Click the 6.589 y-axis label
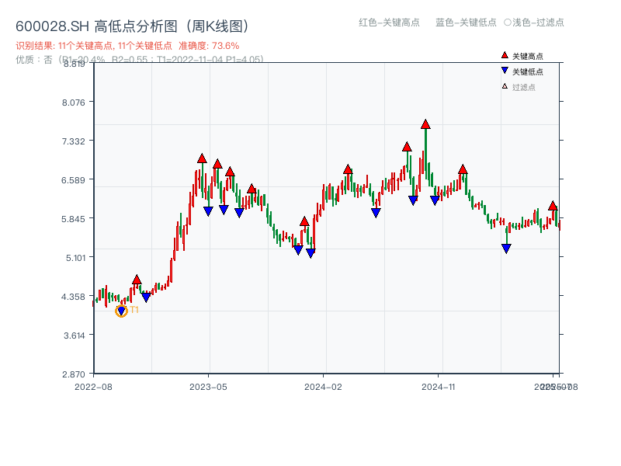Viewport: 621px width, 466px height. tap(73, 180)
